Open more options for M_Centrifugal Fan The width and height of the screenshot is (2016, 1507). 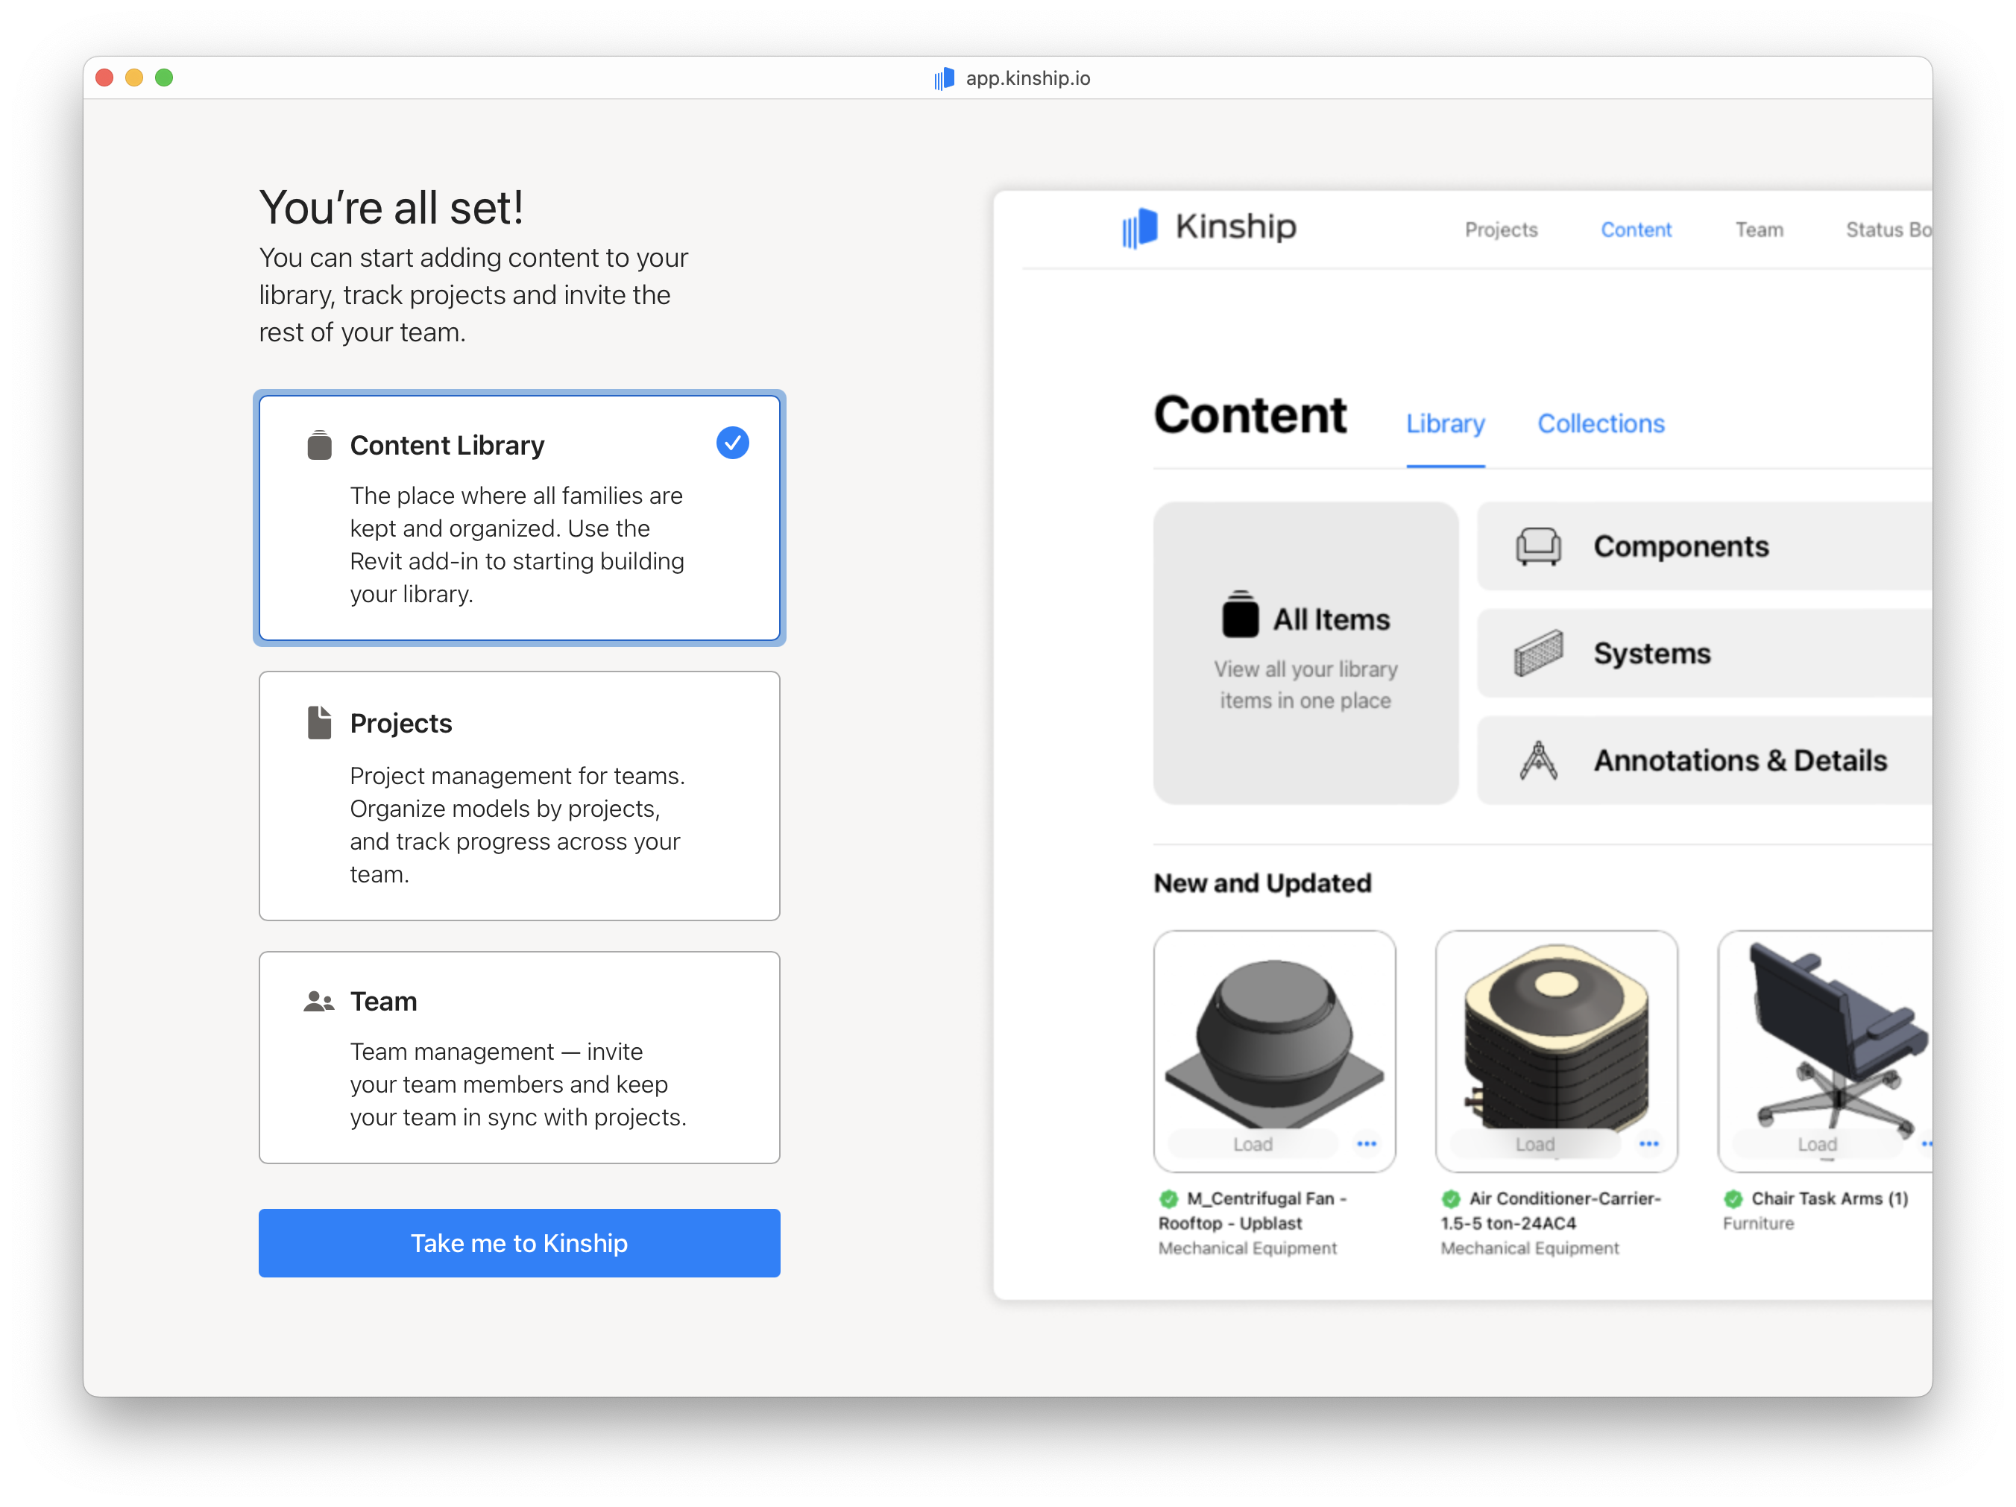coord(1366,1143)
